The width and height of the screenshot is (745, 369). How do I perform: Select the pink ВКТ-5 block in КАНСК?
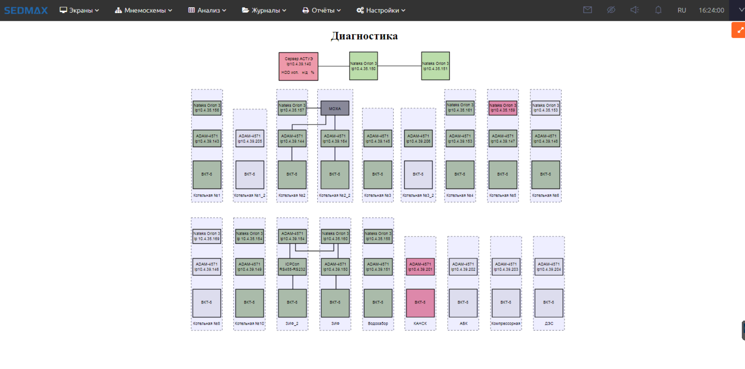pos(420,303)
